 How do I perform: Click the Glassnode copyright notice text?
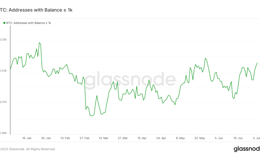(28, 149)
